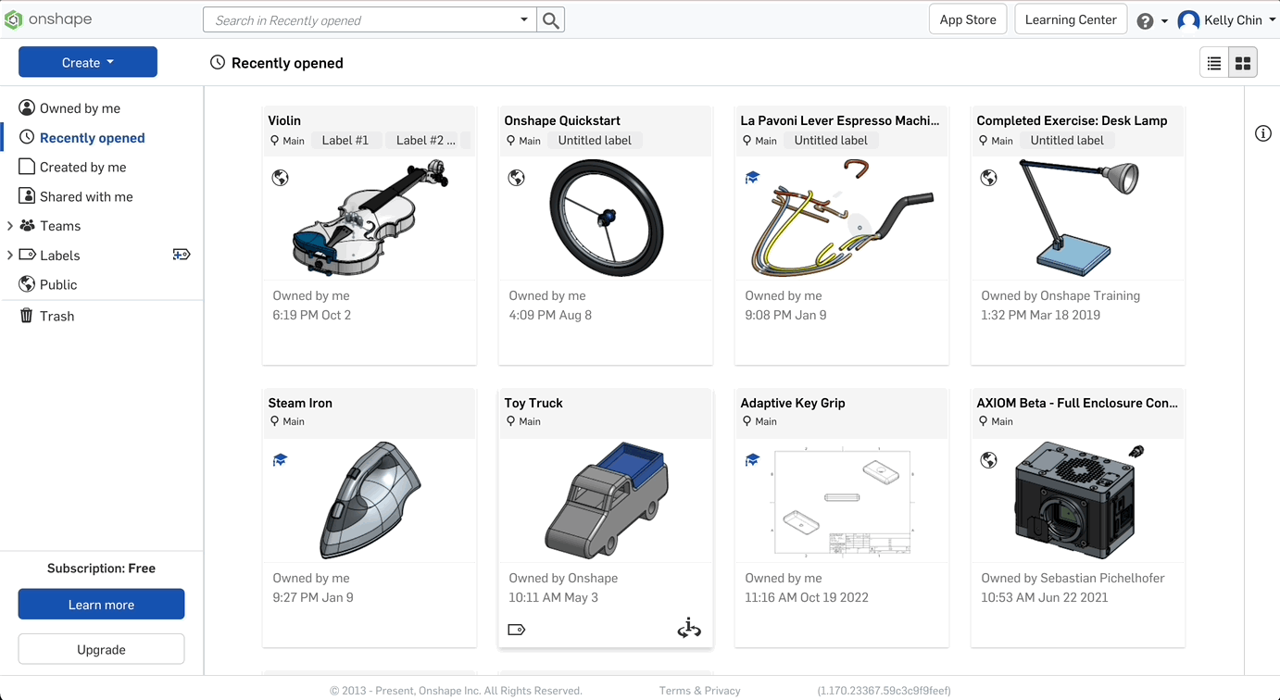Click the Main branch icon on Violin card
1280x700 pixels.
pyautogui.click(x=274, y=141)
